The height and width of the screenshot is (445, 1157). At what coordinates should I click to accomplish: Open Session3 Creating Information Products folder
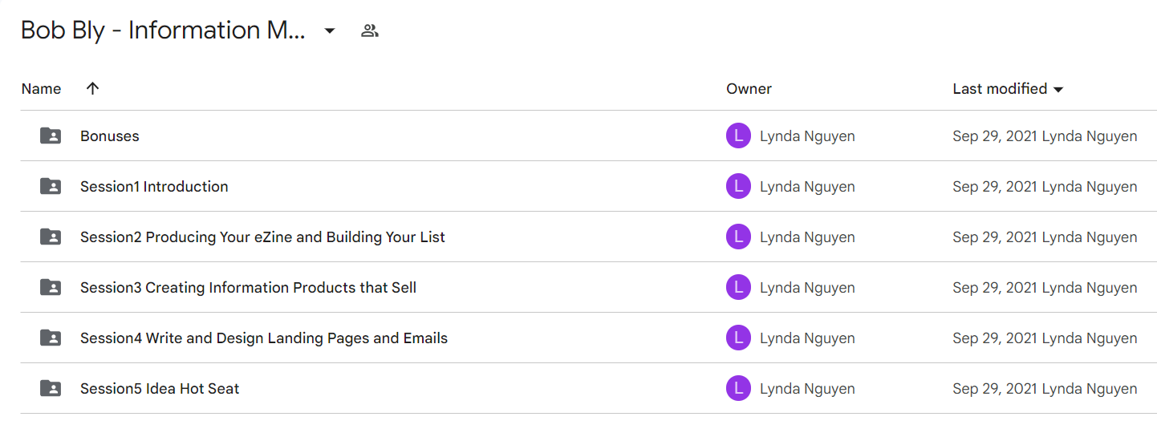[x=248, y=288]
